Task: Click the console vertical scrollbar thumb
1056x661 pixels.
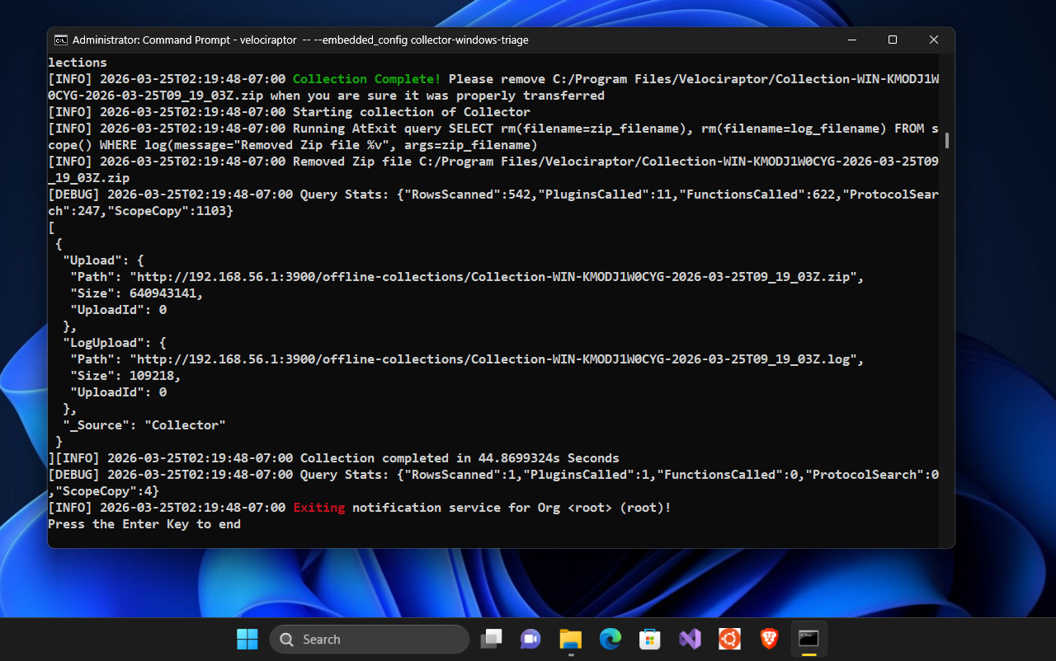Action: [947, 140]
